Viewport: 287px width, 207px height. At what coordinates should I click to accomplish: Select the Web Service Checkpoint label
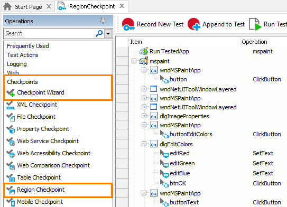48,141
